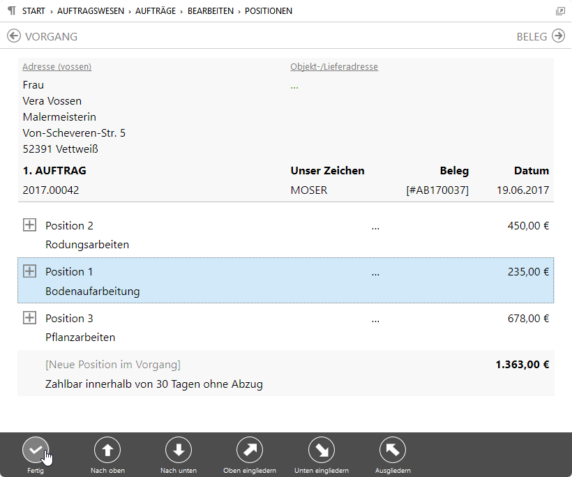
Task: Click the Ausgliedern arrow icon
Action: coord(392,450)
